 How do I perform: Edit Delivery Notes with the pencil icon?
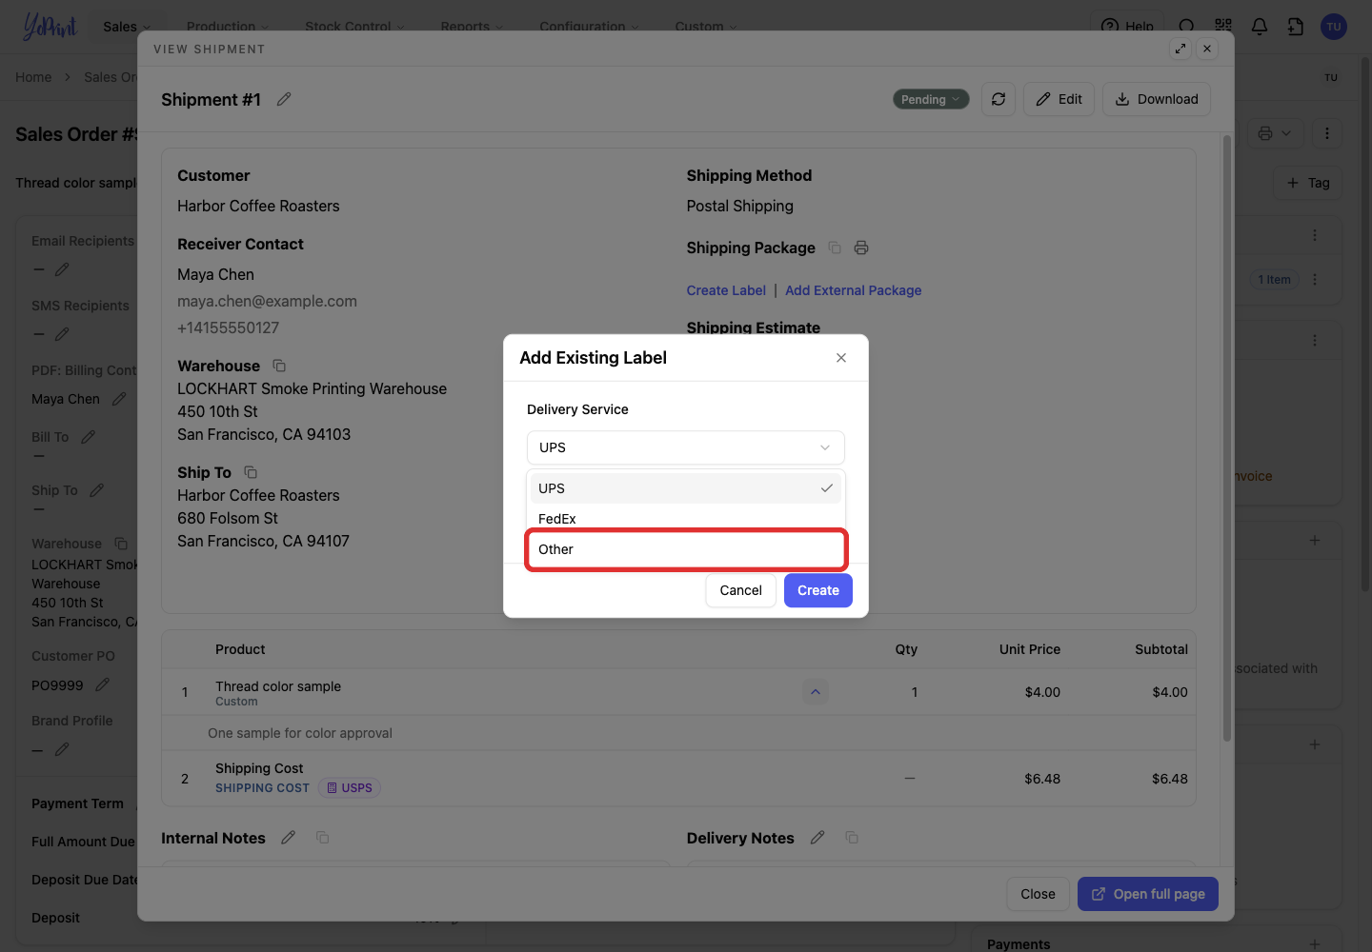pyautogui.click(x=817, y=838)
